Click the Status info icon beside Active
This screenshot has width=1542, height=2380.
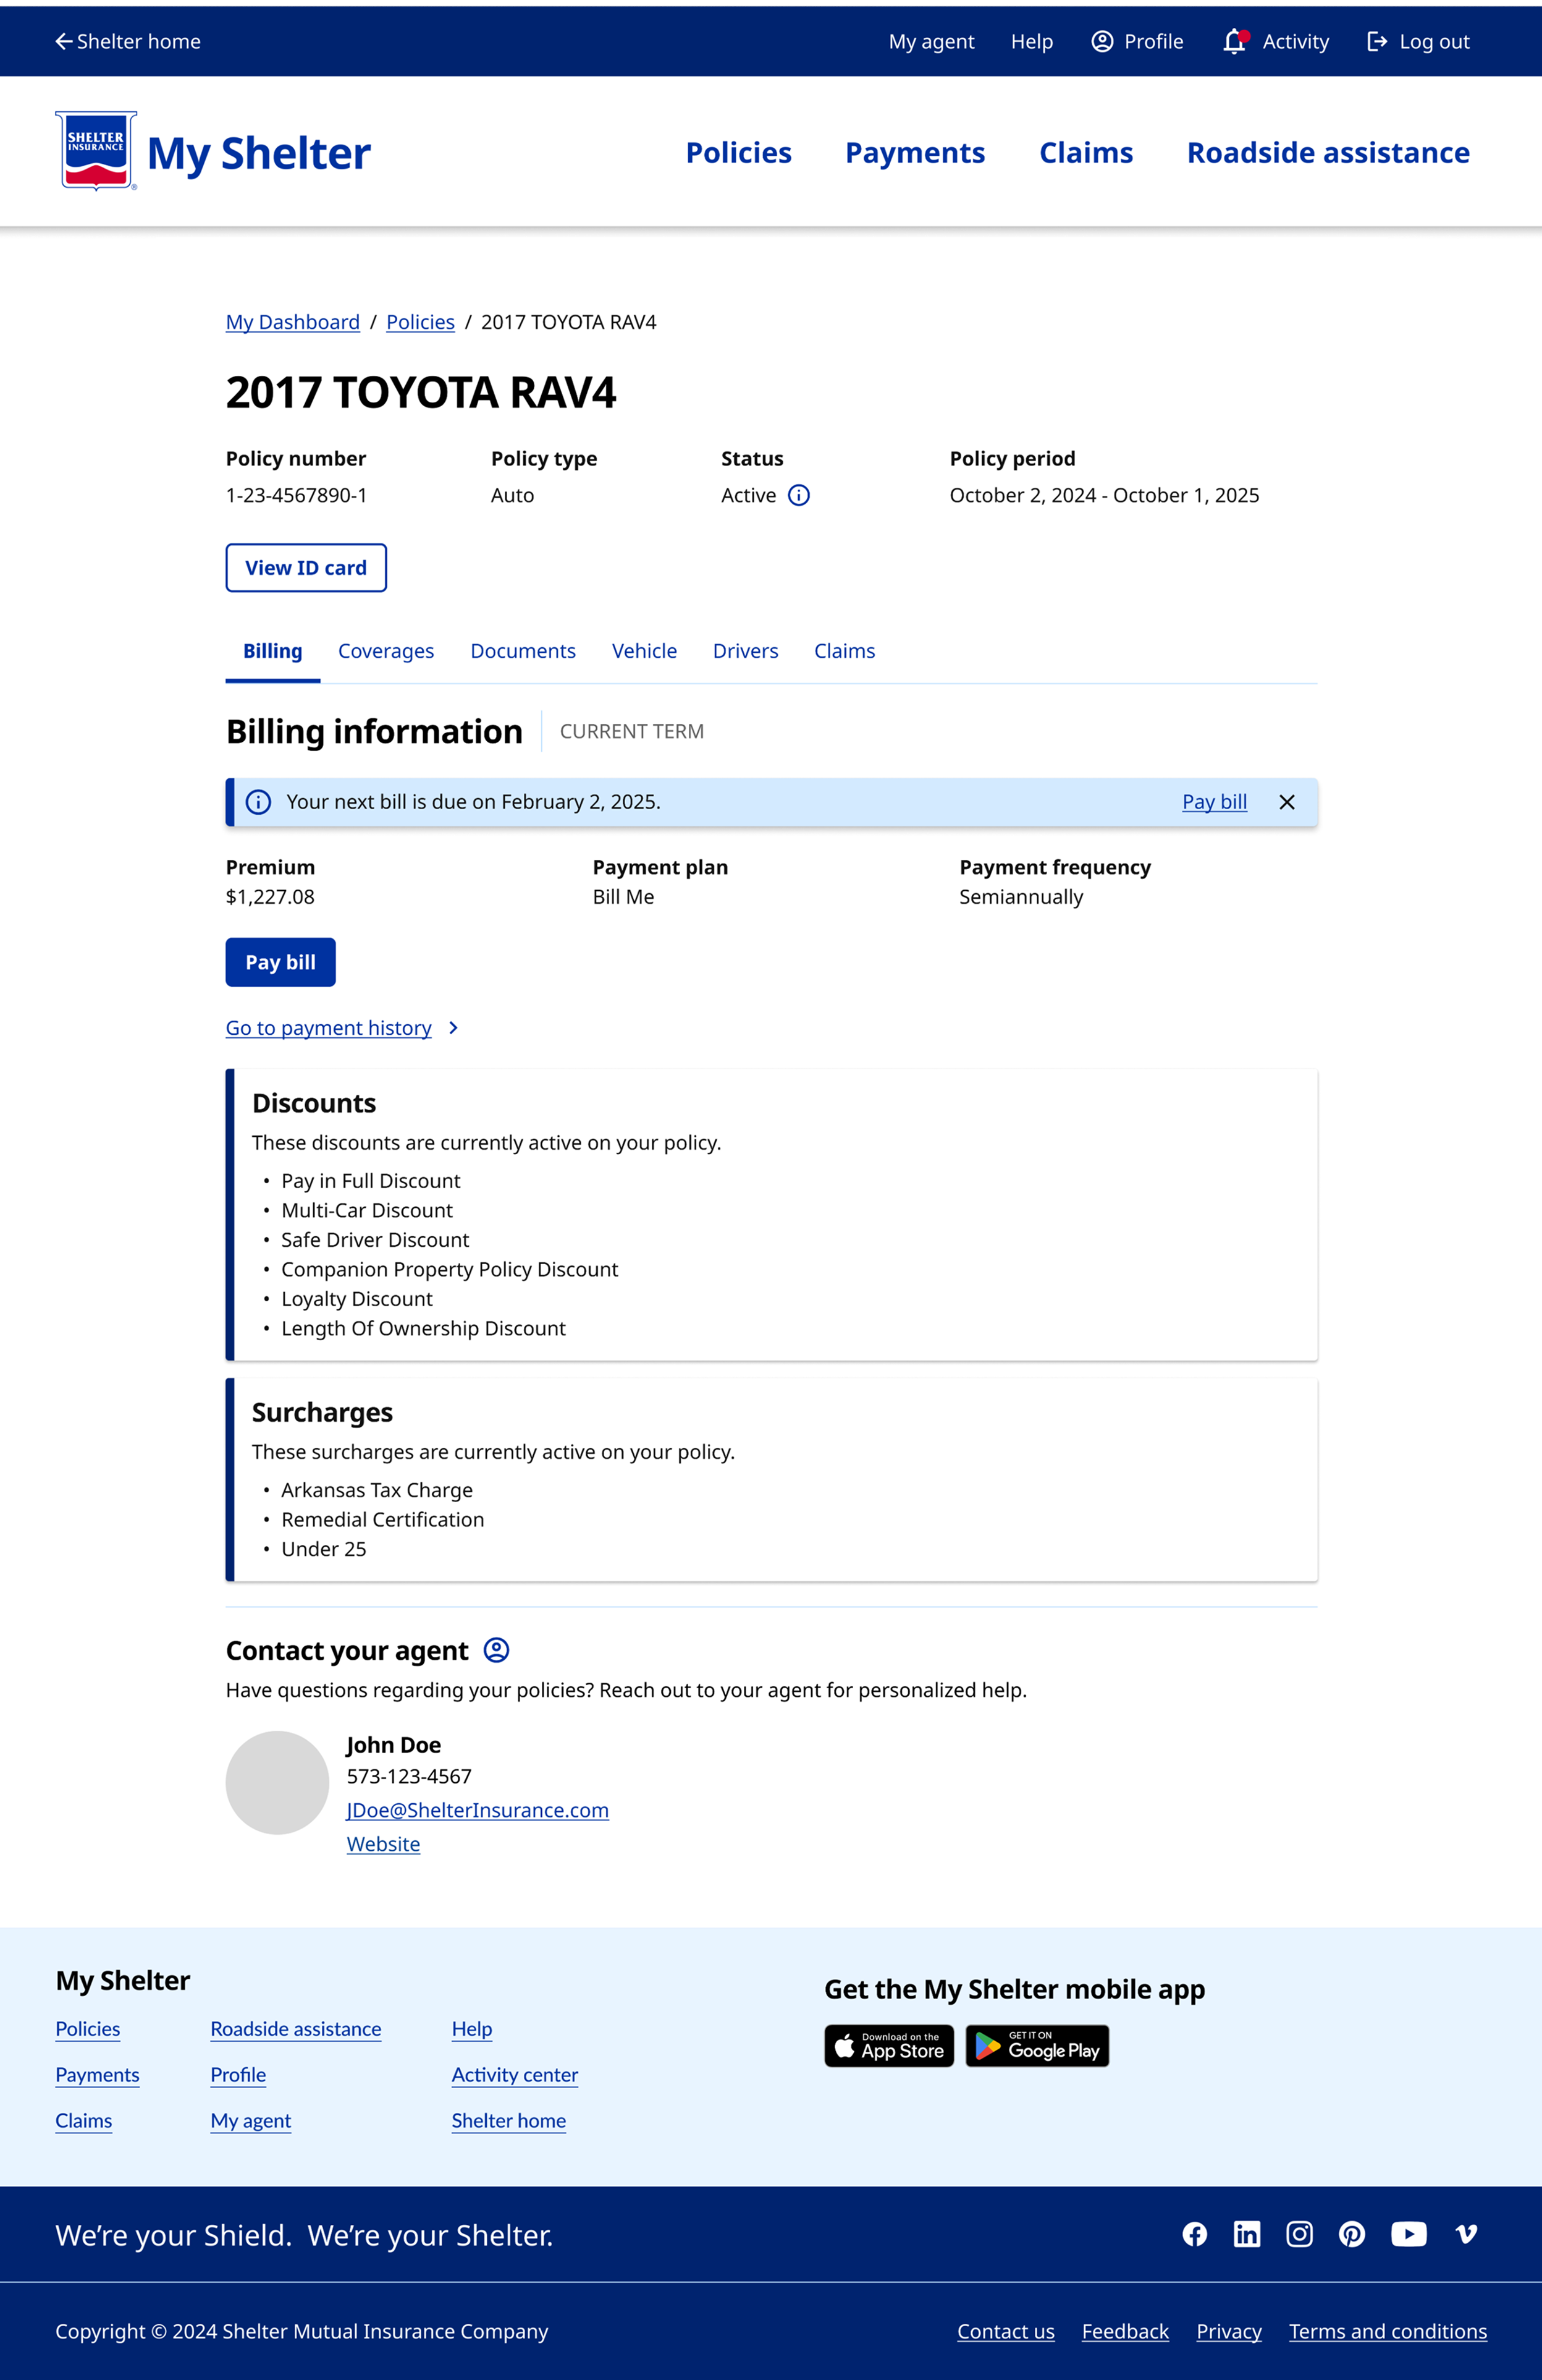[x=798, y=495]
